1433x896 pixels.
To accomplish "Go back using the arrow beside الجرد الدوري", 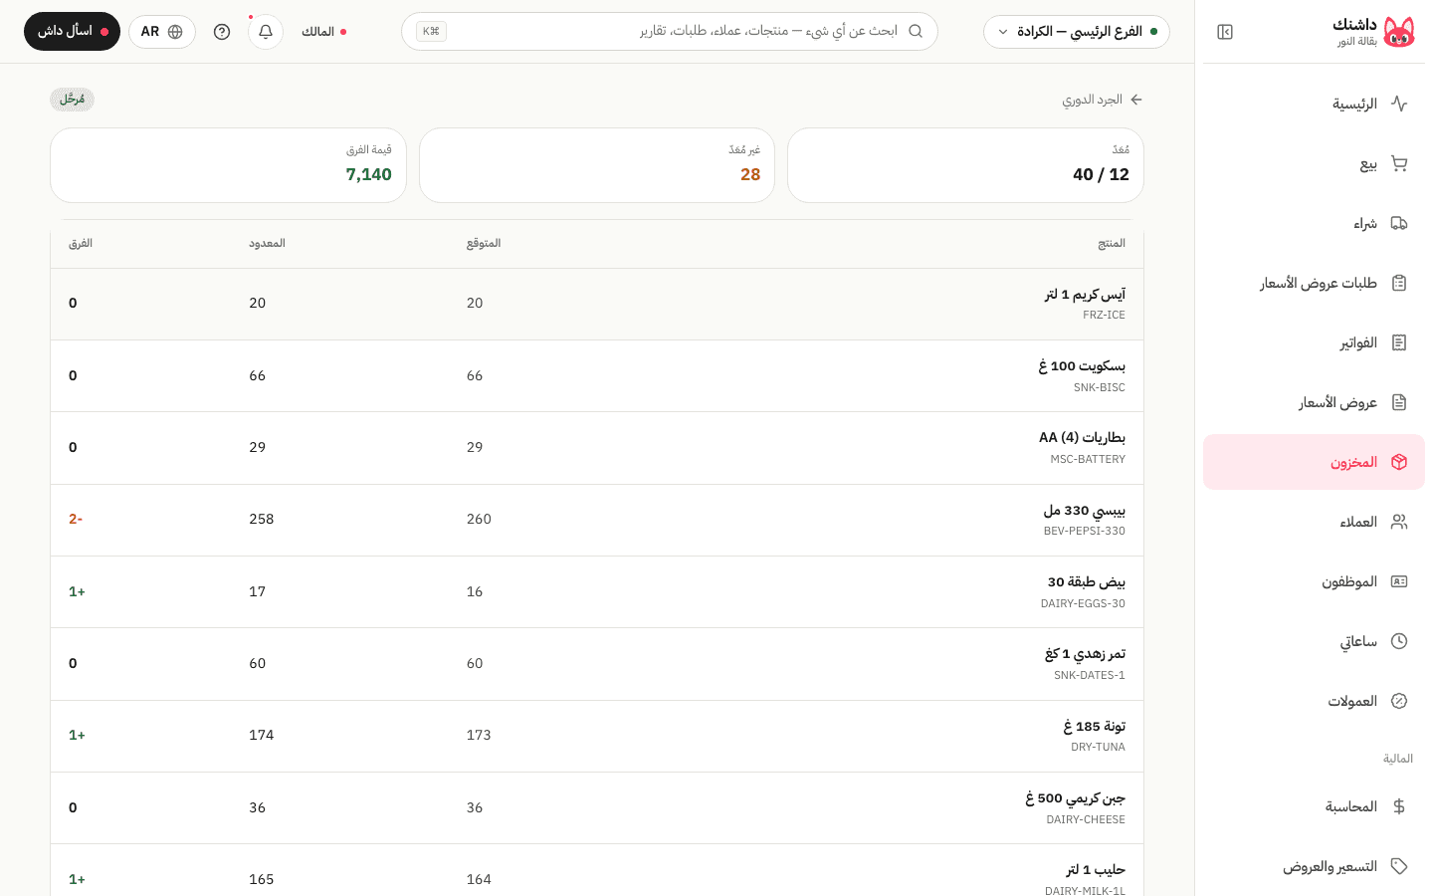I will tap(1136, 100).
